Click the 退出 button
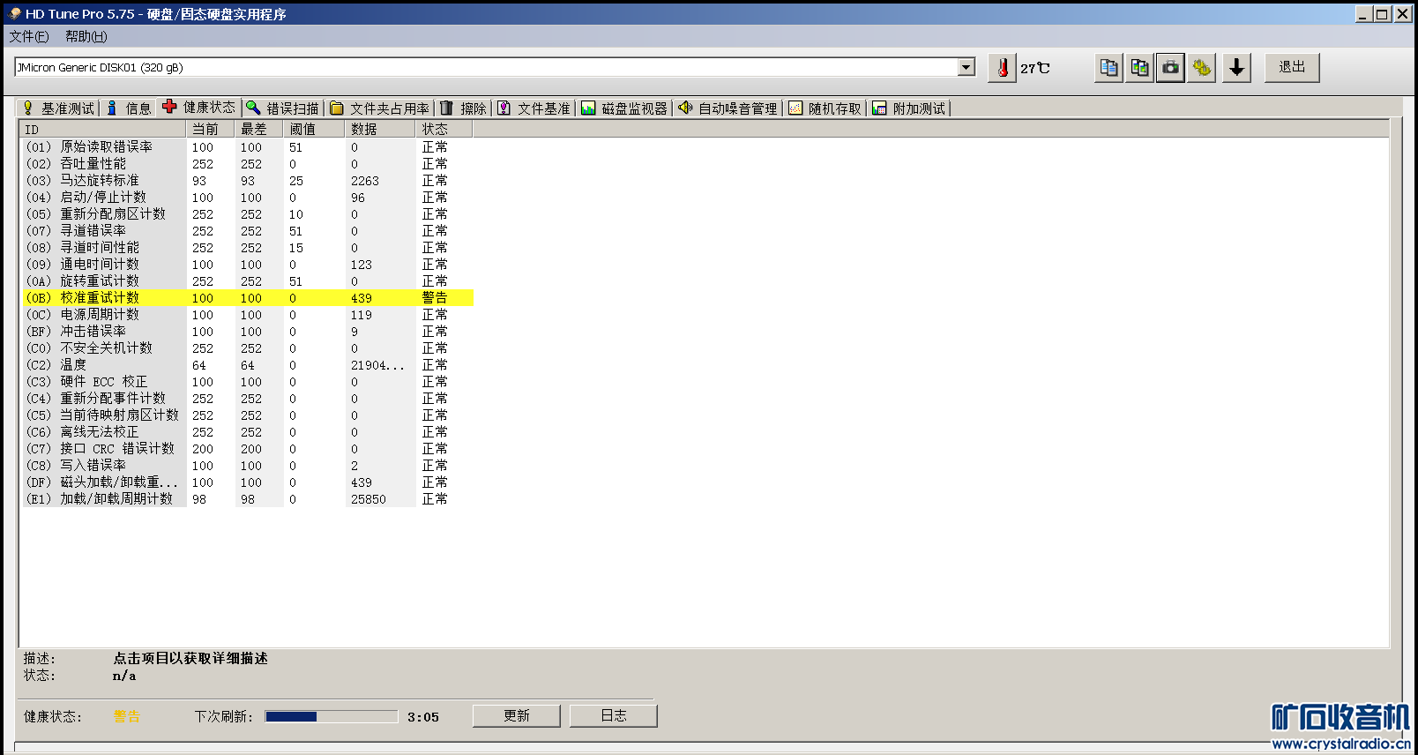1418x755 pixels. pos(1292,68)
